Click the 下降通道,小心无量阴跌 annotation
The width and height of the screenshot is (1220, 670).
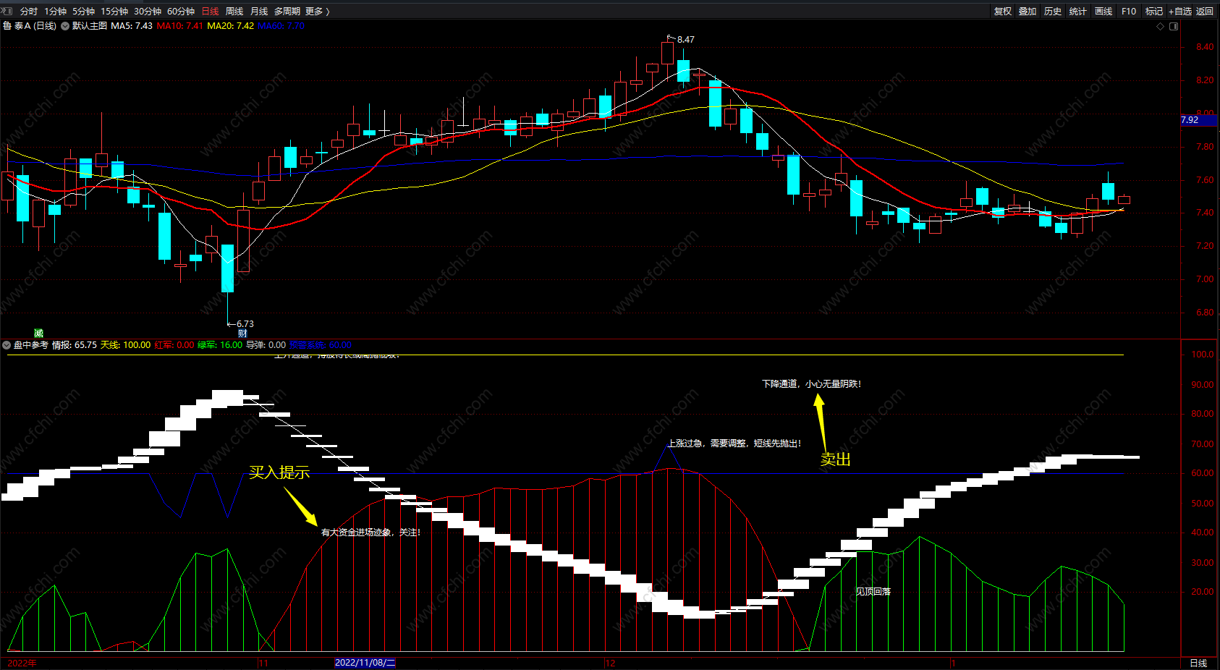click(x=811, y=384)
